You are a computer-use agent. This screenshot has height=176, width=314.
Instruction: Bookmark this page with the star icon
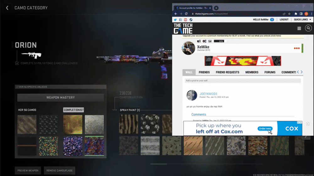pos(290,14)
